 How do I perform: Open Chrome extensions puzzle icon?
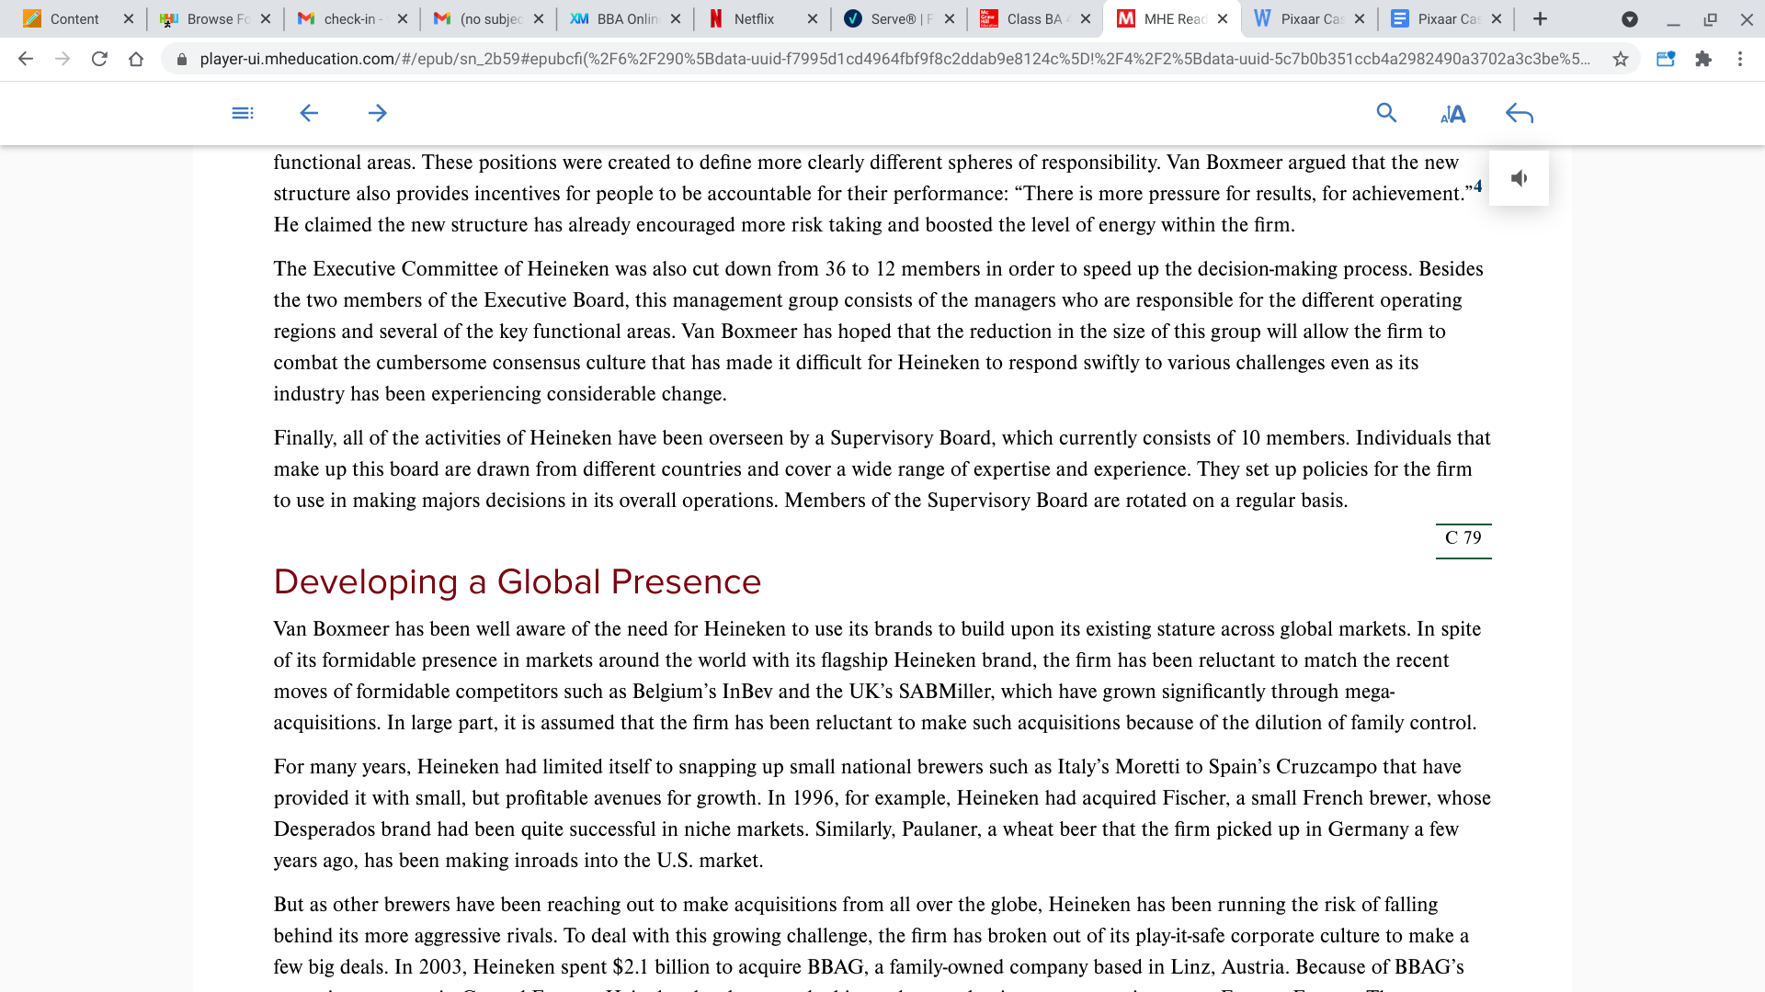(x=1703, y=59)
